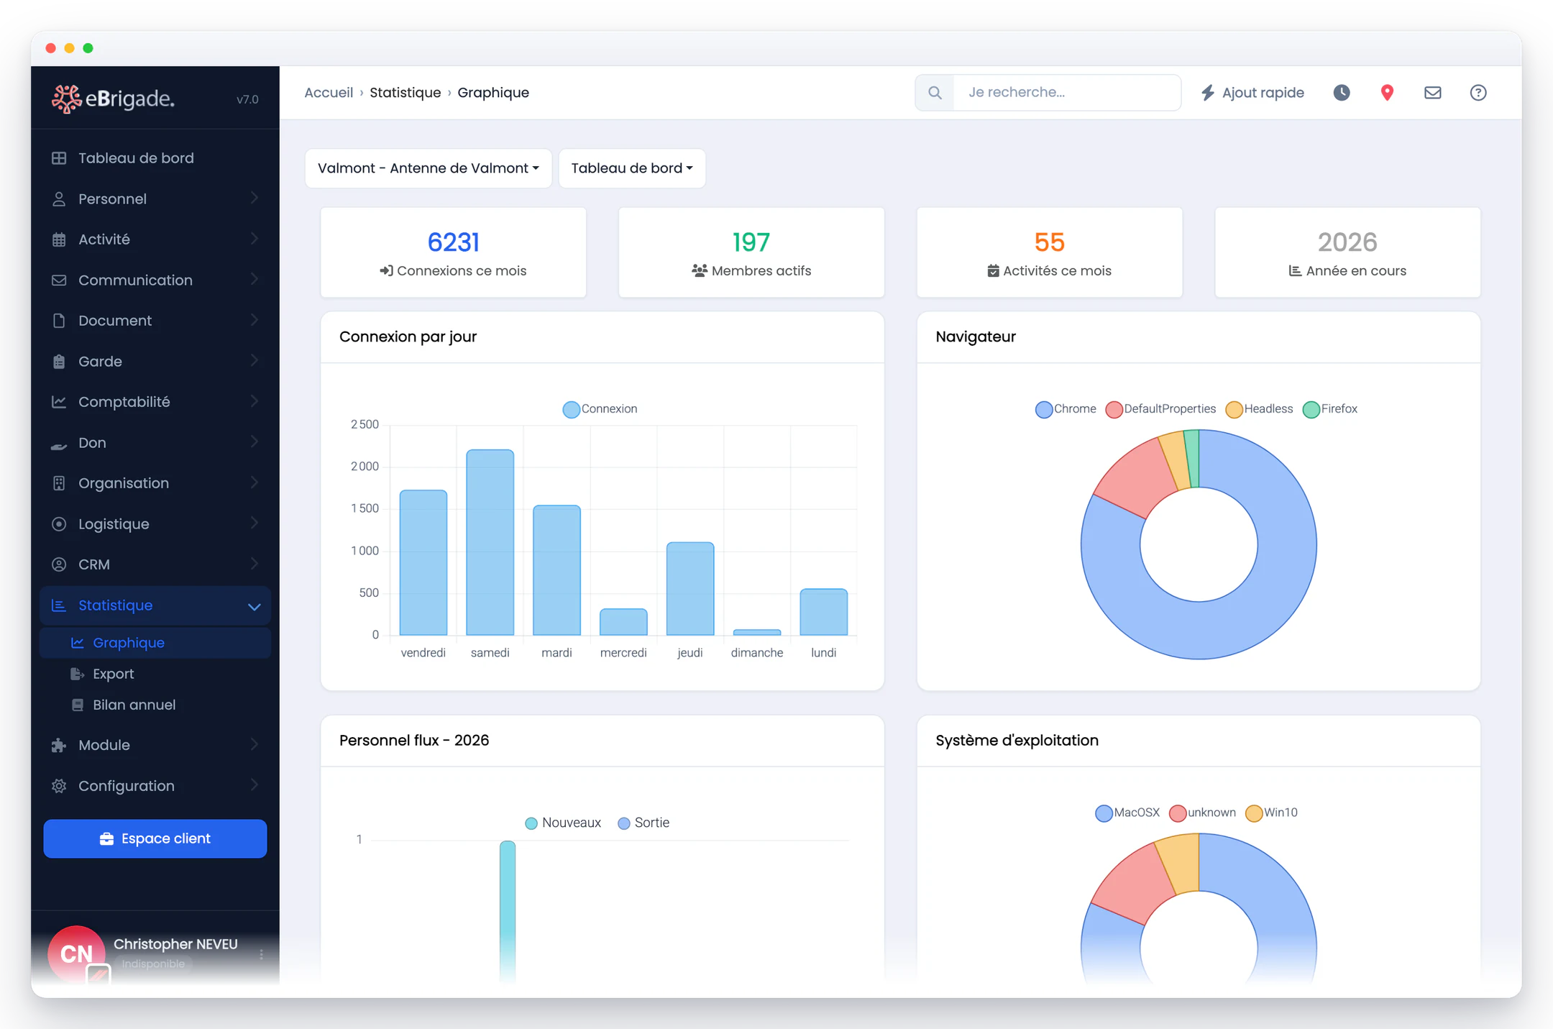This screenshot has width=1553, height=1029.
Task: Click the Comptabilité chart icon
Action: coord(59,402)
